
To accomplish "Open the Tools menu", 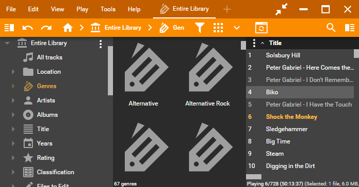I will point(108,9).
